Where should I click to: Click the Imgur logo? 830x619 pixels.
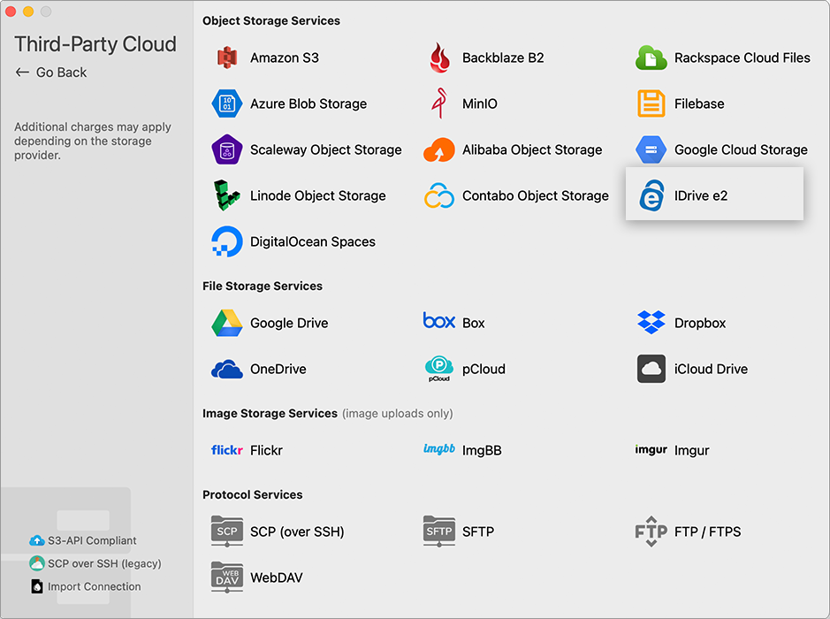pos(651,449)
